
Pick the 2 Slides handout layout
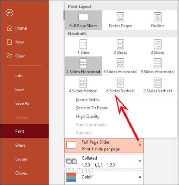(x=120, y=47)
